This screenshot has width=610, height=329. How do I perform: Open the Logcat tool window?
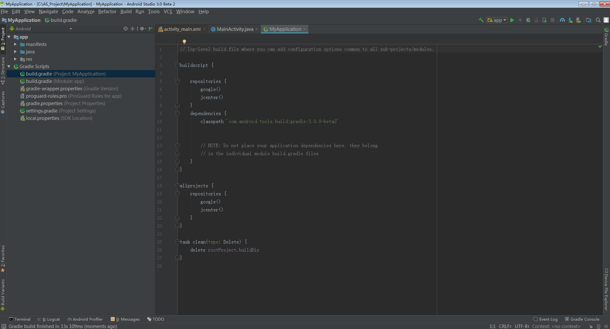pos(49,319)
